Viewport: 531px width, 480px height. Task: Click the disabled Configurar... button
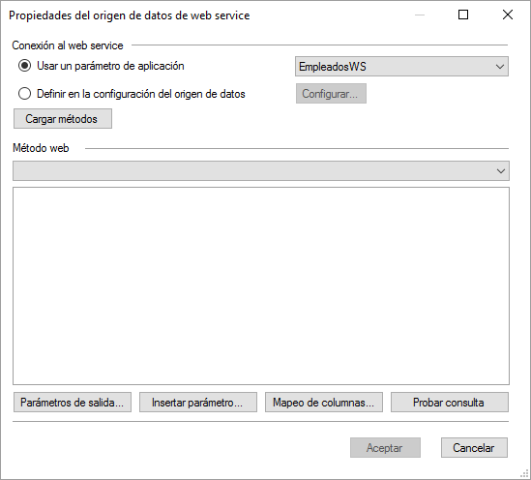331,94
